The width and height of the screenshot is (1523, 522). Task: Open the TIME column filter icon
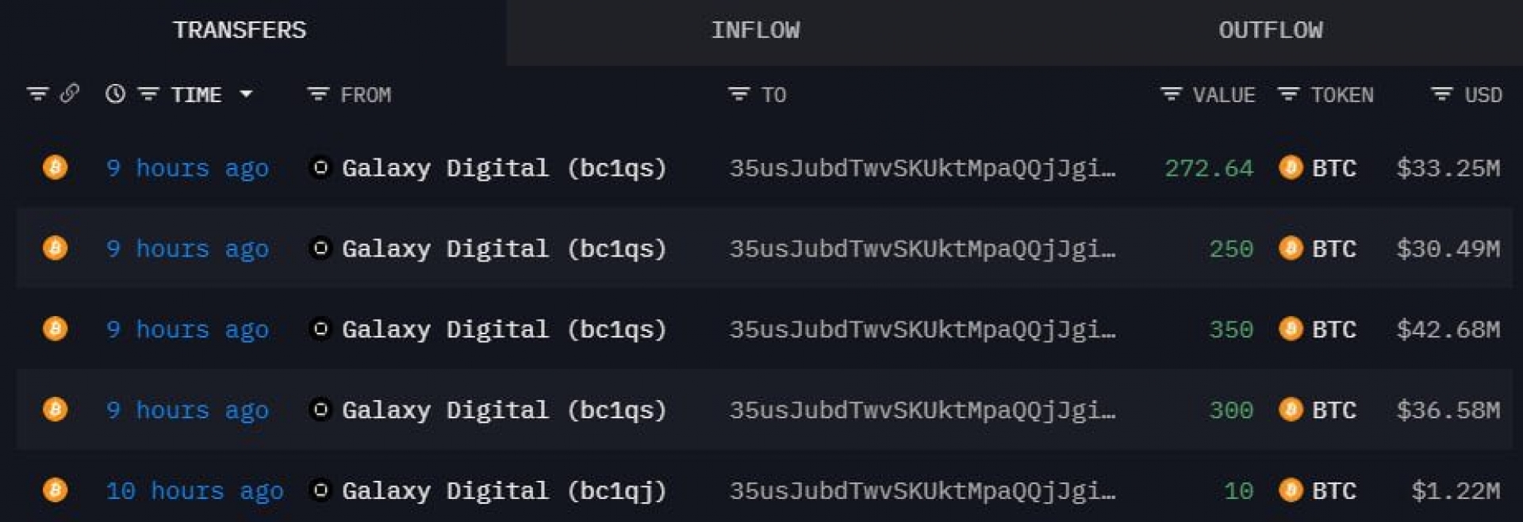(148, 94)
